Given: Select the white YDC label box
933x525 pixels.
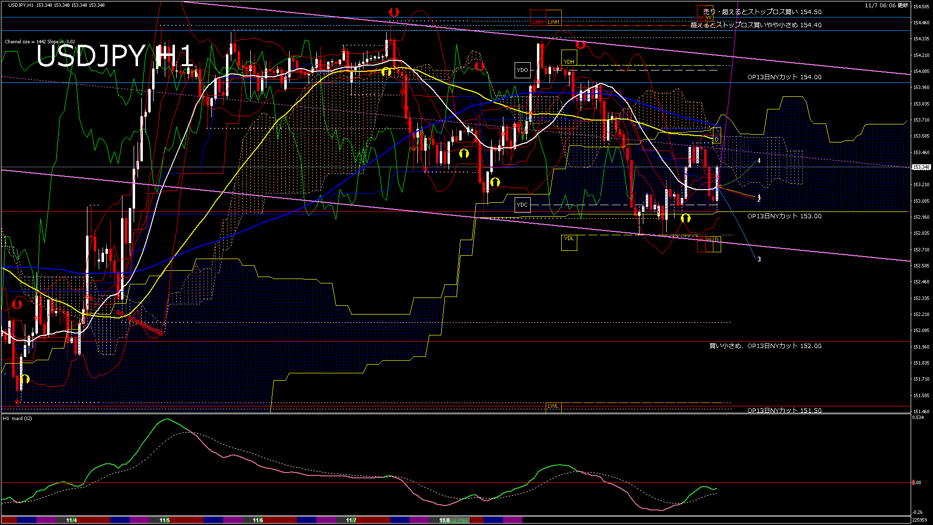Looking at the screenshot, I should [x=522, y=205].
